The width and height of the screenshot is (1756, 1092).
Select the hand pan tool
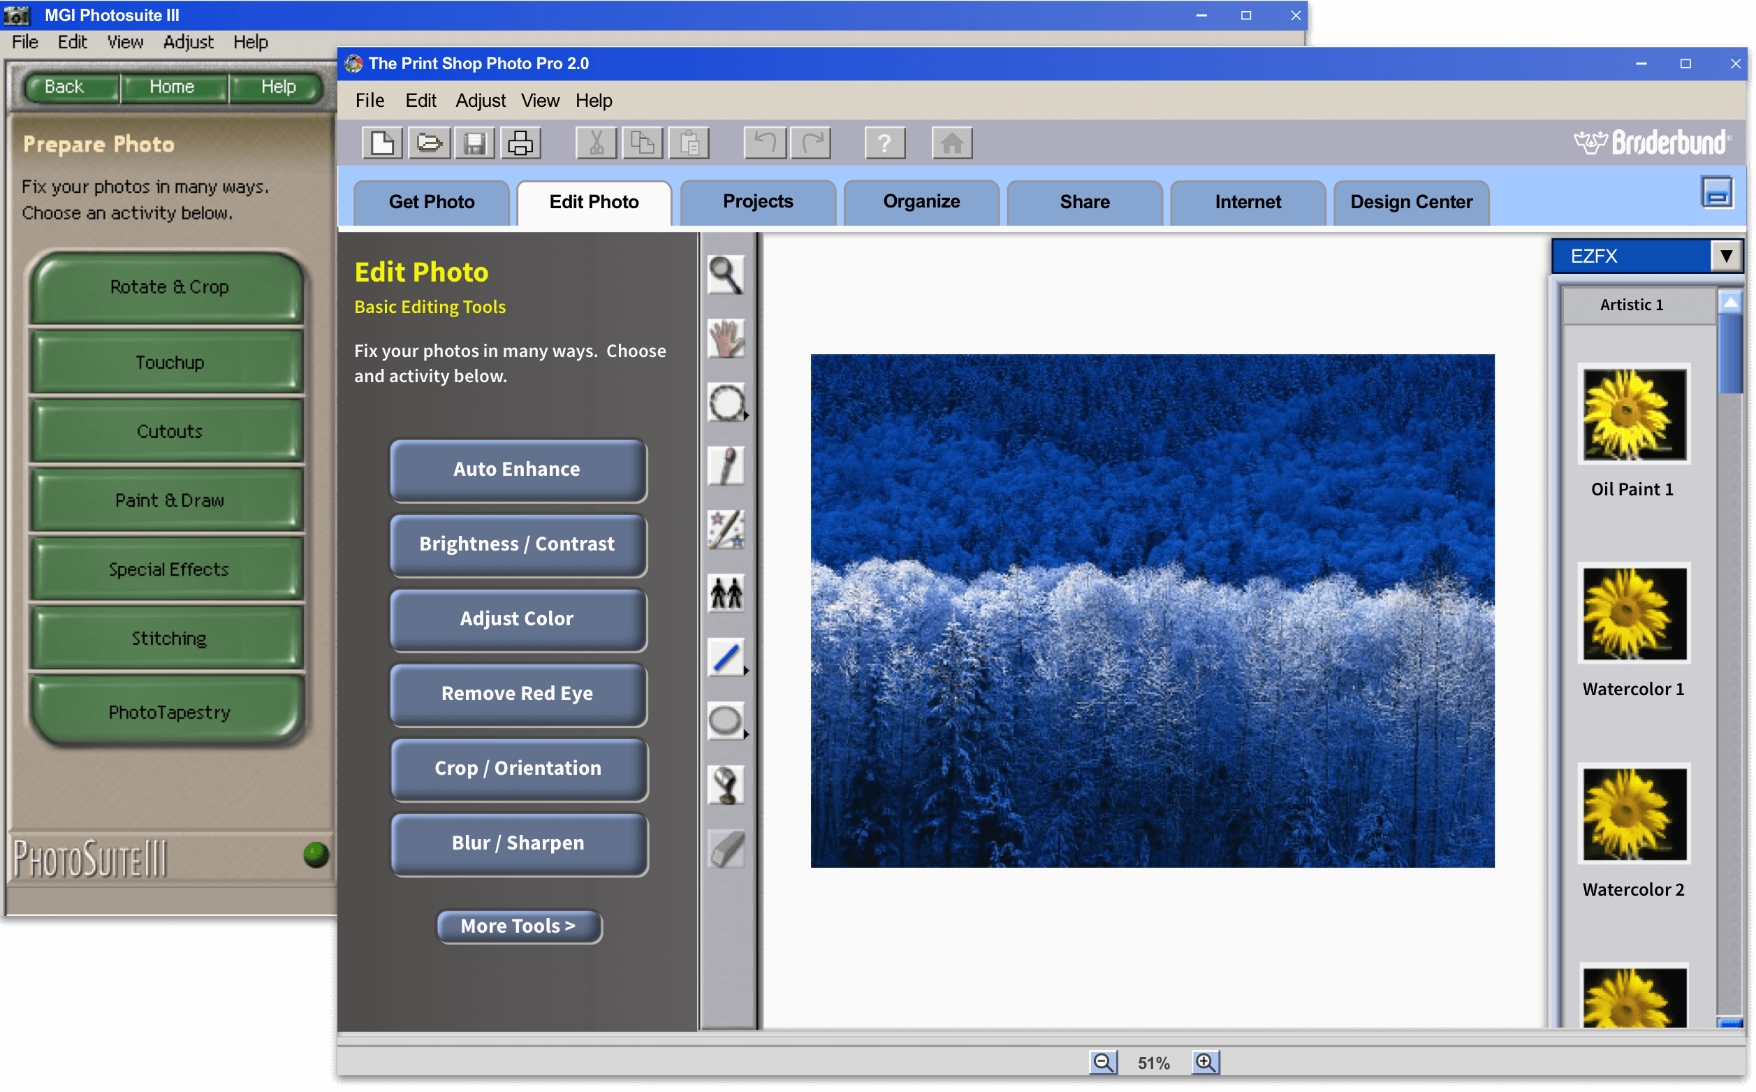pos(726,338)
